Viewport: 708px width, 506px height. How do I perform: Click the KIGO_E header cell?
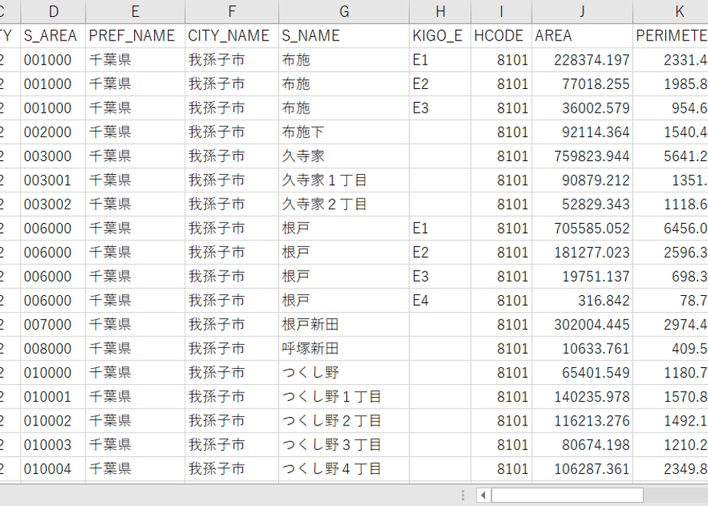[441, 36]
